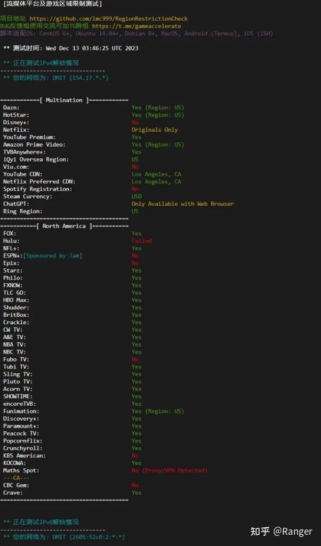
Task: Click the 'Amazon Prime Video:' label
Action: pyautogui.click(x=34, y=144)
